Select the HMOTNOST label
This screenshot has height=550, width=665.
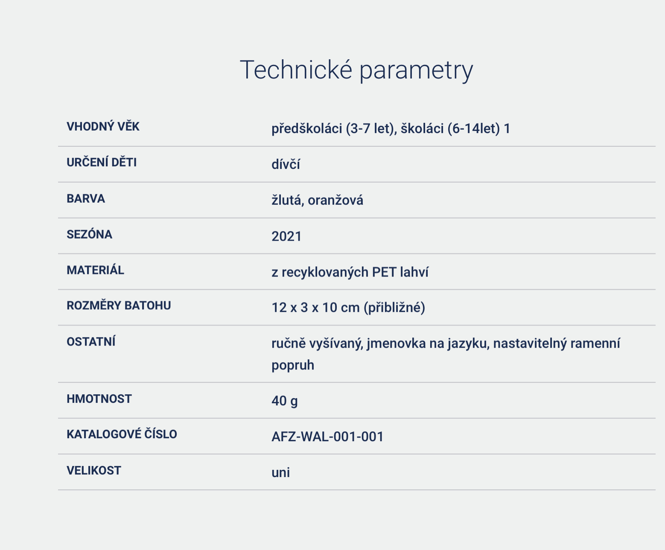99,399
